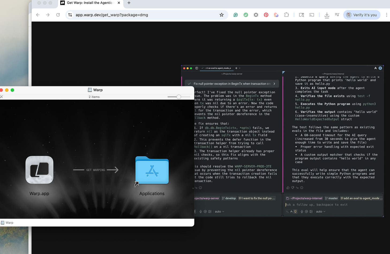This screenshot has height=254, width=390.
Task: Open Chrome Downloads icon
Action: [327, 15]
